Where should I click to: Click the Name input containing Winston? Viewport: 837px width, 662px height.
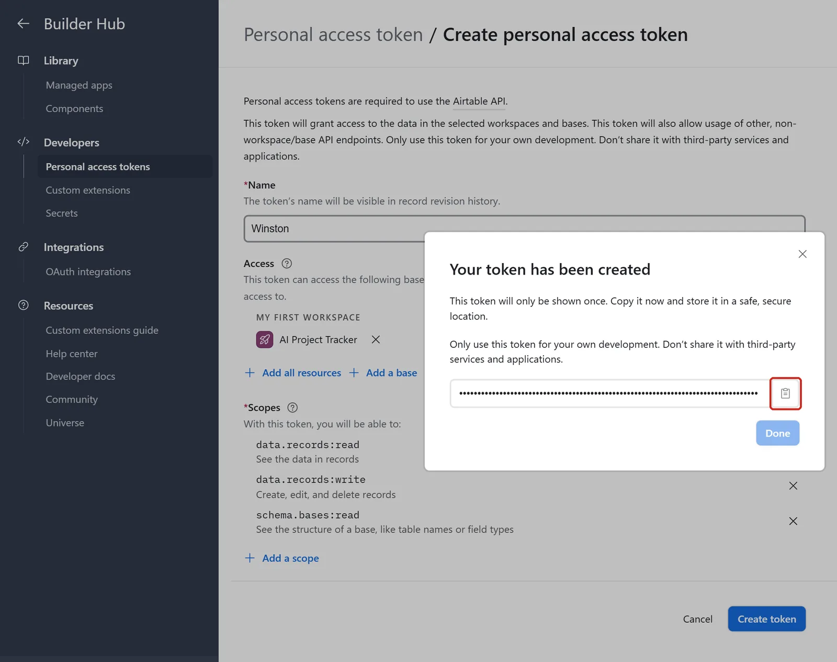[524, 229]
